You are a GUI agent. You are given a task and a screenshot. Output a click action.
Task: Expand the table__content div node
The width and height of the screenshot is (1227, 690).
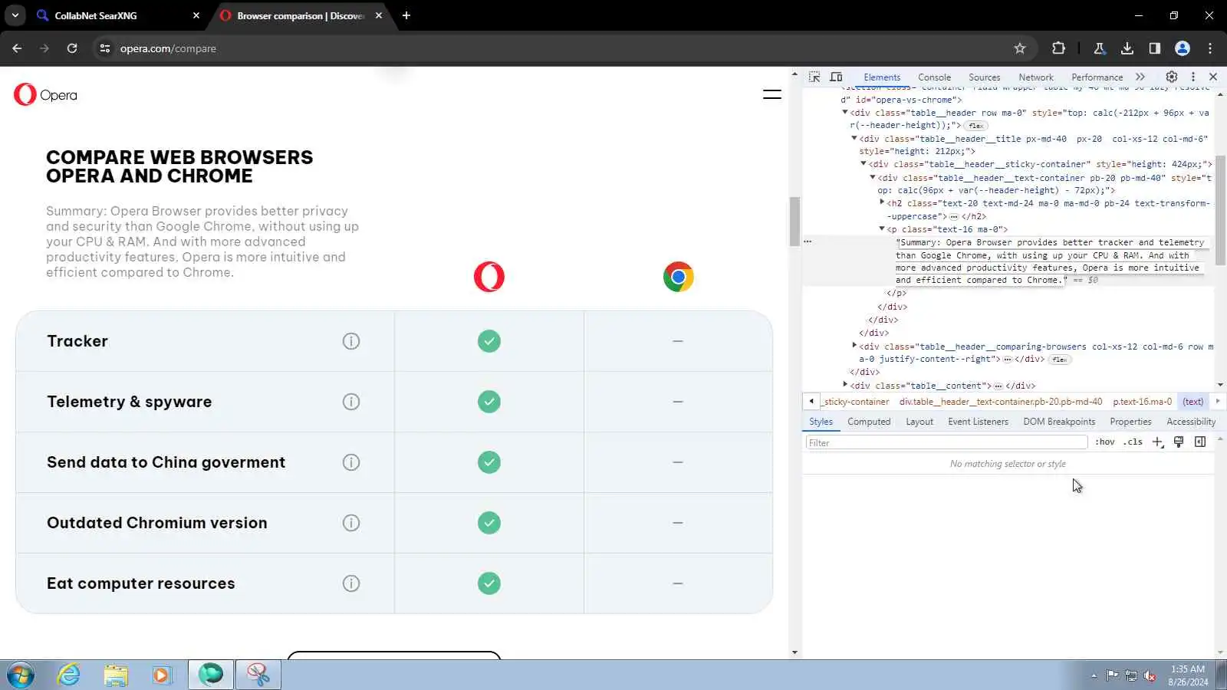coord(845,386)
